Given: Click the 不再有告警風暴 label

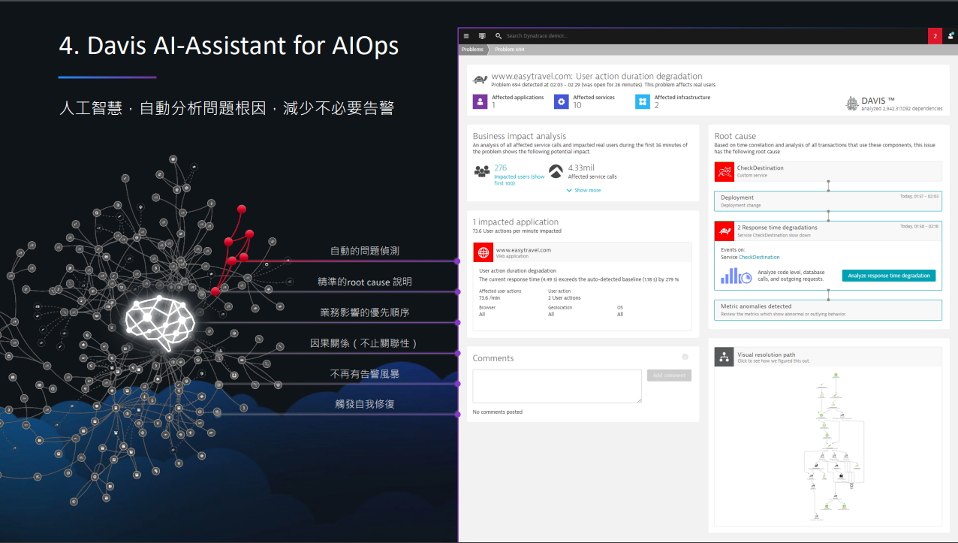Looking at the screenshot, I should (x=364, y=373).
